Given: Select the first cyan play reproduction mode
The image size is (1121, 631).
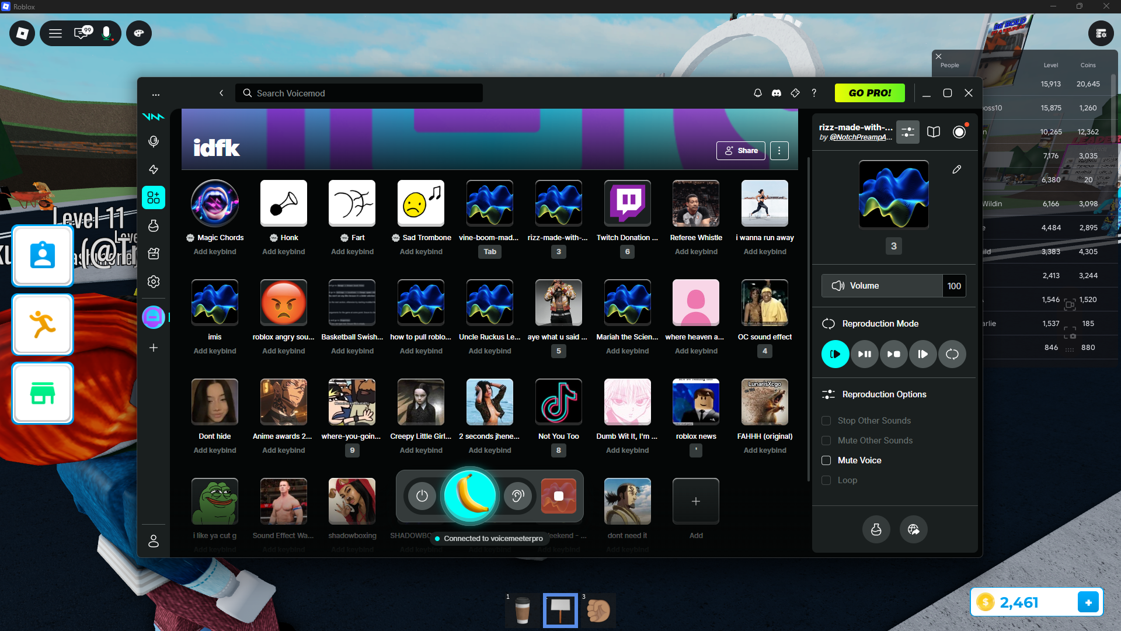Looking at the screenshot, I should [x=835, y=354].
